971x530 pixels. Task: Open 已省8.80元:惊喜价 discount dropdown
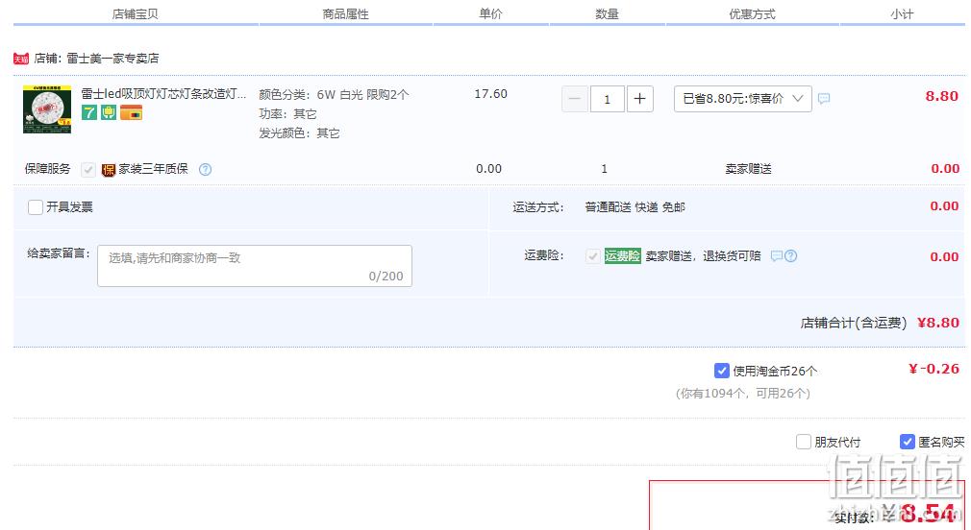click(x=742, y=99)
